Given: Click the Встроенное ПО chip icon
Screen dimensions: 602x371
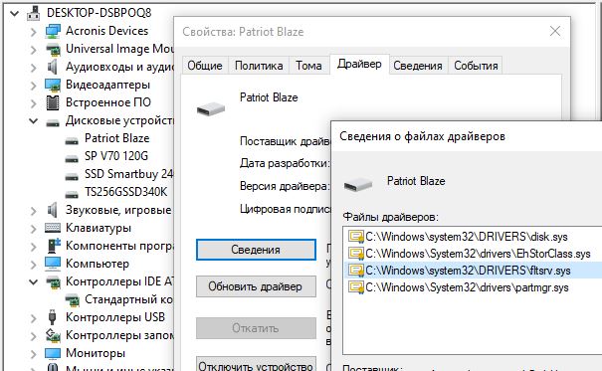Looking at the screenshot, I should 53,102.
